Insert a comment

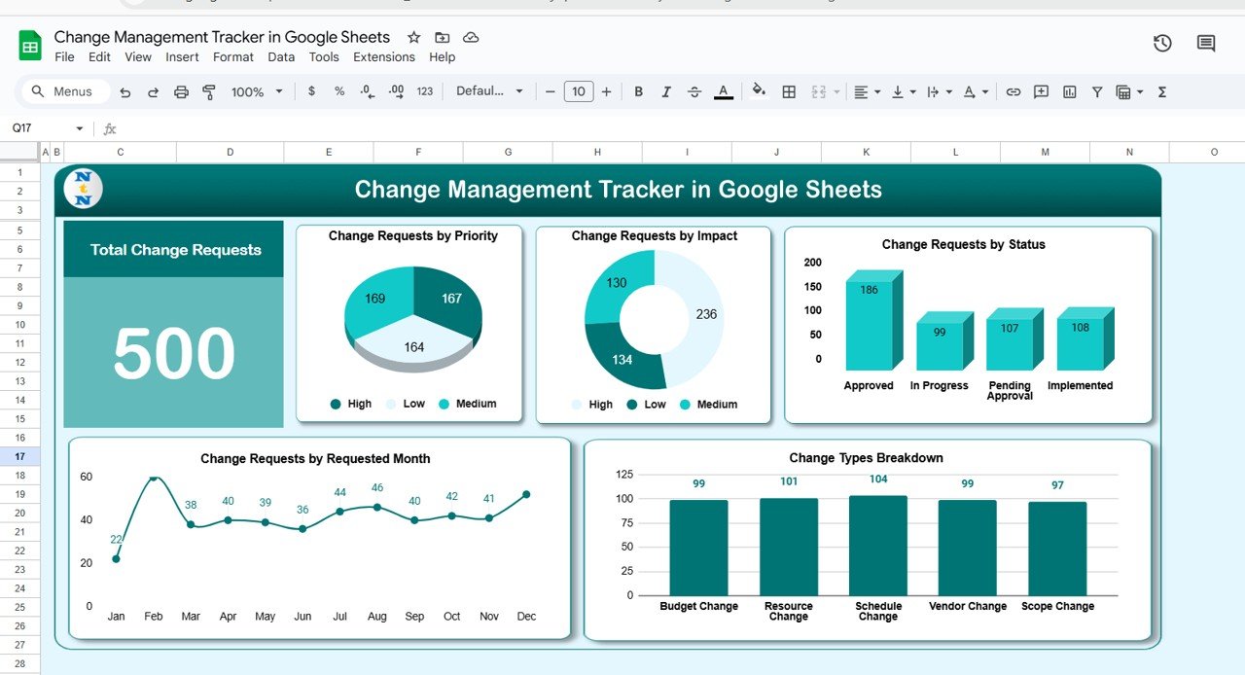tap(1041, 91)
